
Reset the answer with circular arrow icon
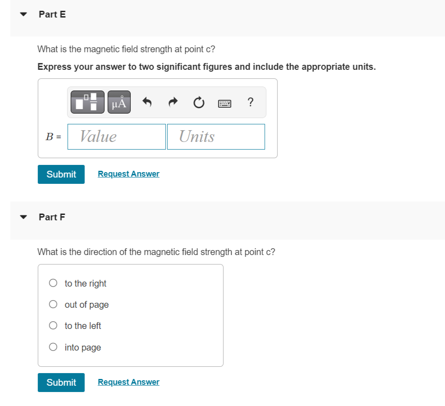coord(198,103)
